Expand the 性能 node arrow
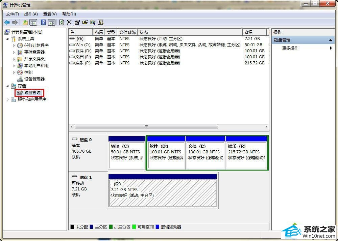The height and width of the screenshot is (241, 338). (14, 72)
